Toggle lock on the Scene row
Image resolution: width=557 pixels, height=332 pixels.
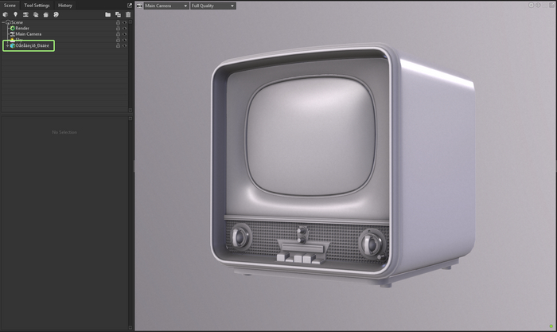(118, 22)
